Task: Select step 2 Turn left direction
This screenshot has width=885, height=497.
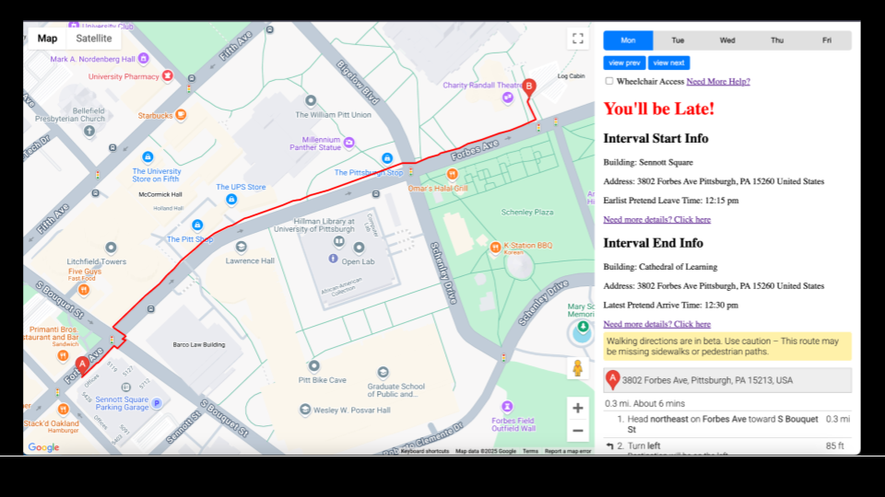Action: pos(727,446)
